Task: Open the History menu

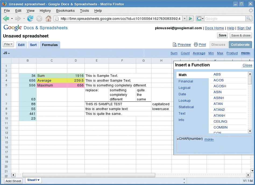Action: (45, 11)
